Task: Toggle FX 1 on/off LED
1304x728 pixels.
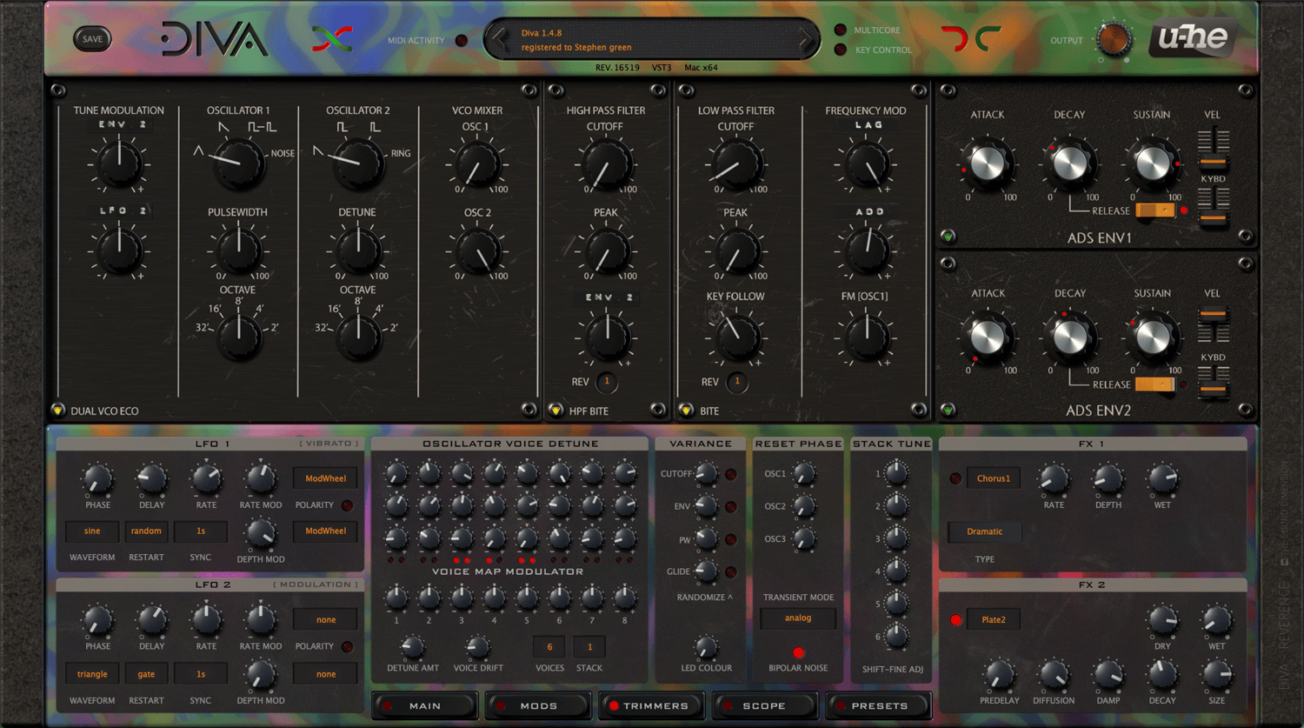Action: (956, 478)
